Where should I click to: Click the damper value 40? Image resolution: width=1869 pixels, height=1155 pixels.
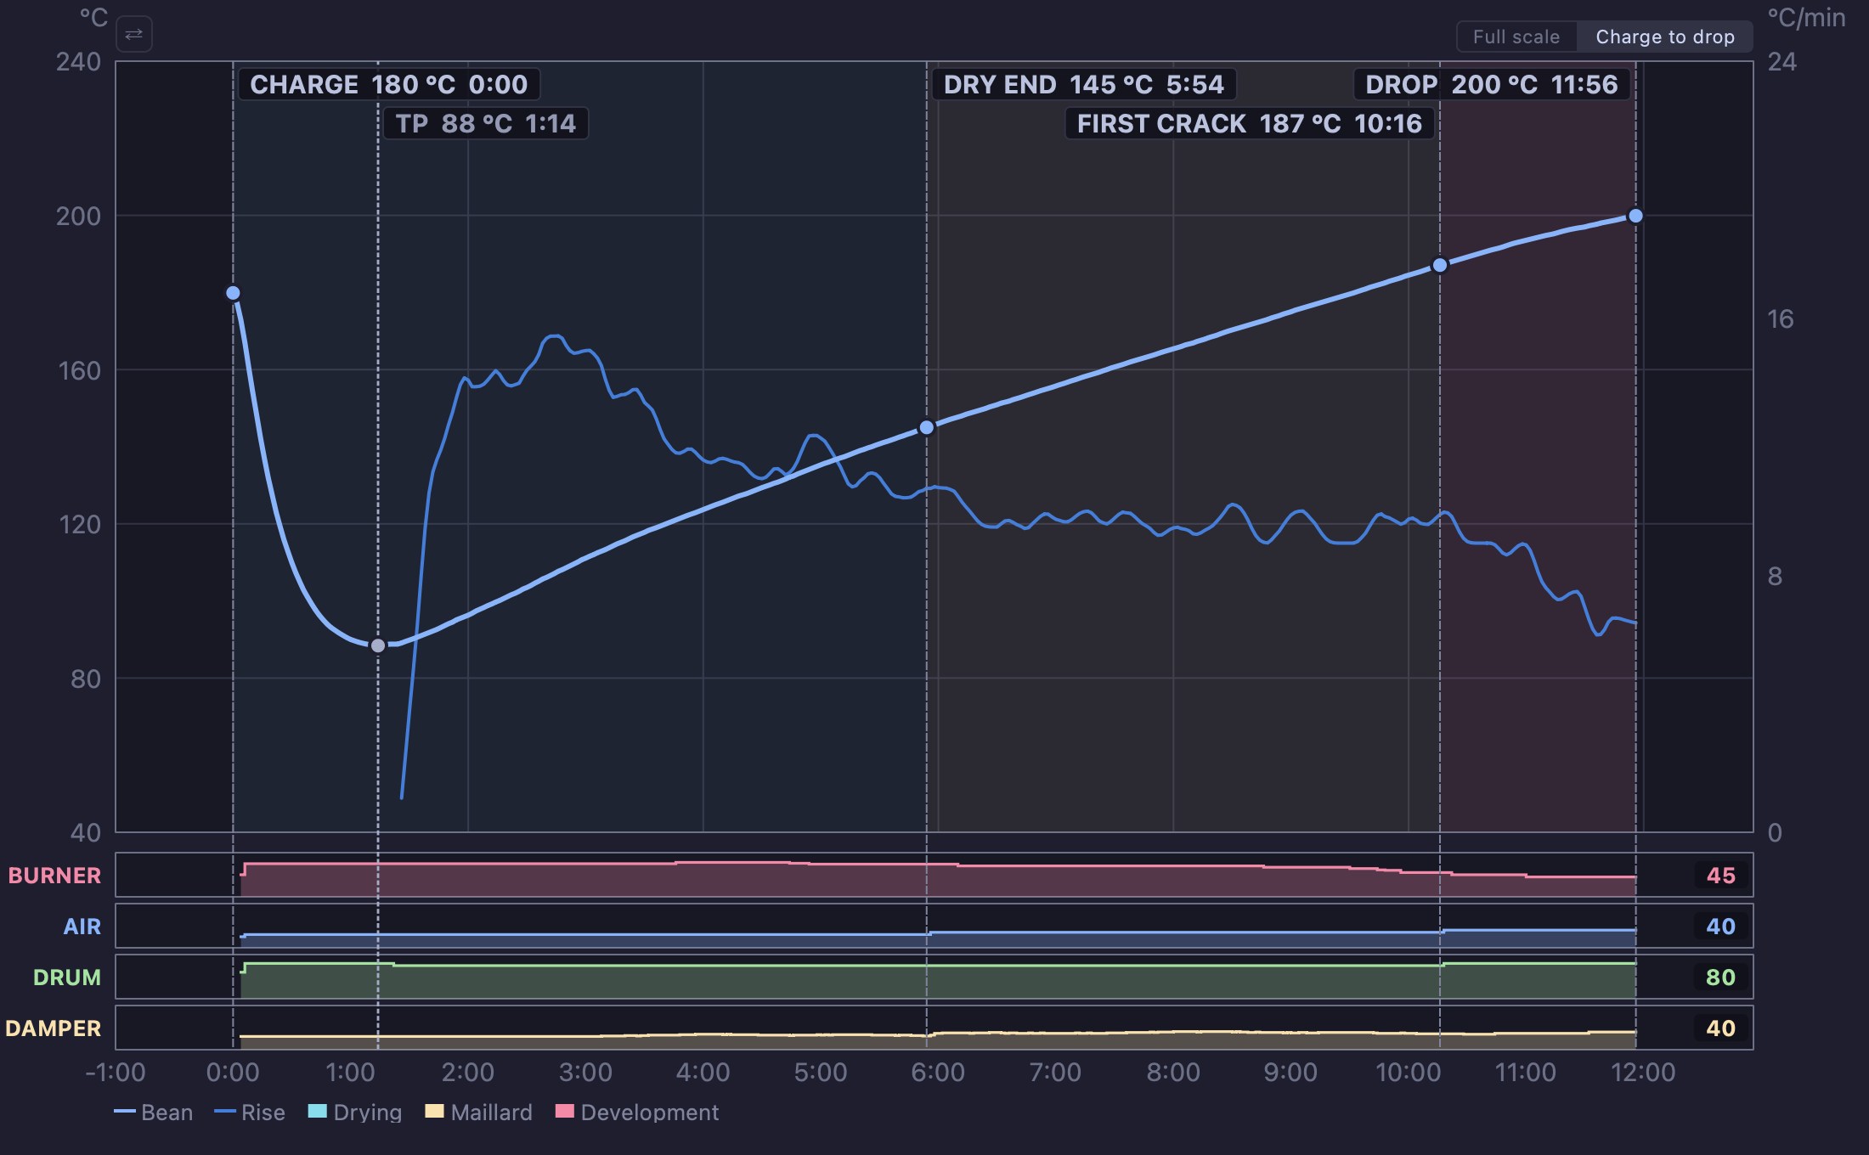1721,1028
